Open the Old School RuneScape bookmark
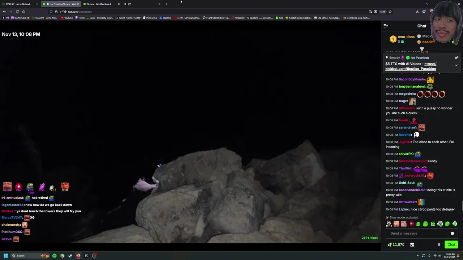Viewport: 463px width, 260px height. (x=327, y=18)
